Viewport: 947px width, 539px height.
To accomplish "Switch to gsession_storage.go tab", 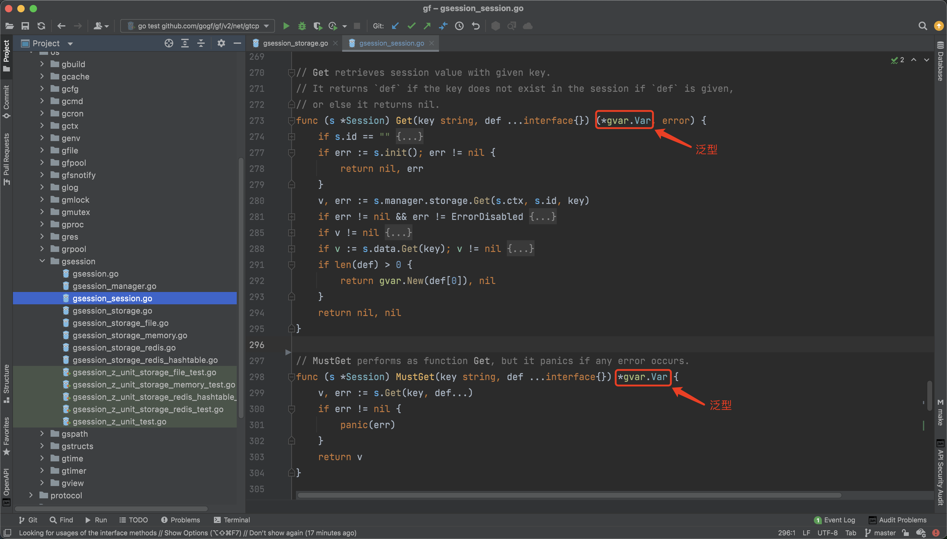I will [295, 43].
